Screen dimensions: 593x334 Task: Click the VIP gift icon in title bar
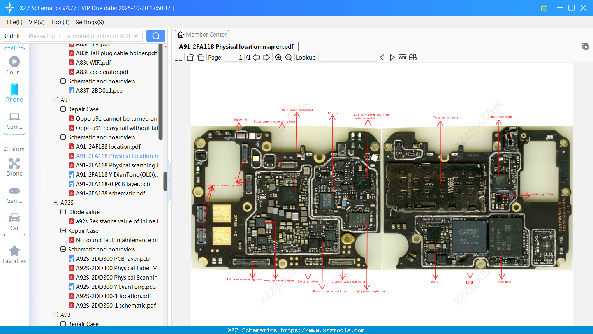pos(544,8)
